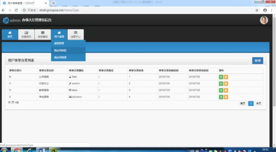
Task: Click orange delete icon for row E
Action: 226,97
